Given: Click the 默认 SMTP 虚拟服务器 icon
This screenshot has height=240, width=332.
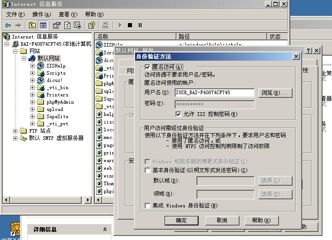Looking at the screenshot, I should point(24,138).
